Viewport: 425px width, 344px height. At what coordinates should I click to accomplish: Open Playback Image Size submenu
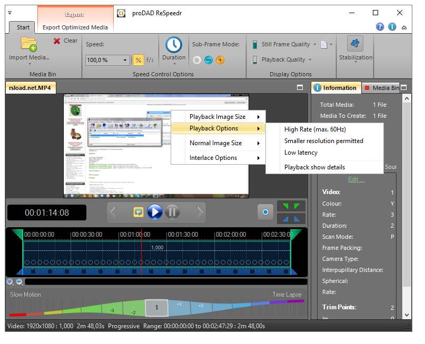[x=218, y=117]
